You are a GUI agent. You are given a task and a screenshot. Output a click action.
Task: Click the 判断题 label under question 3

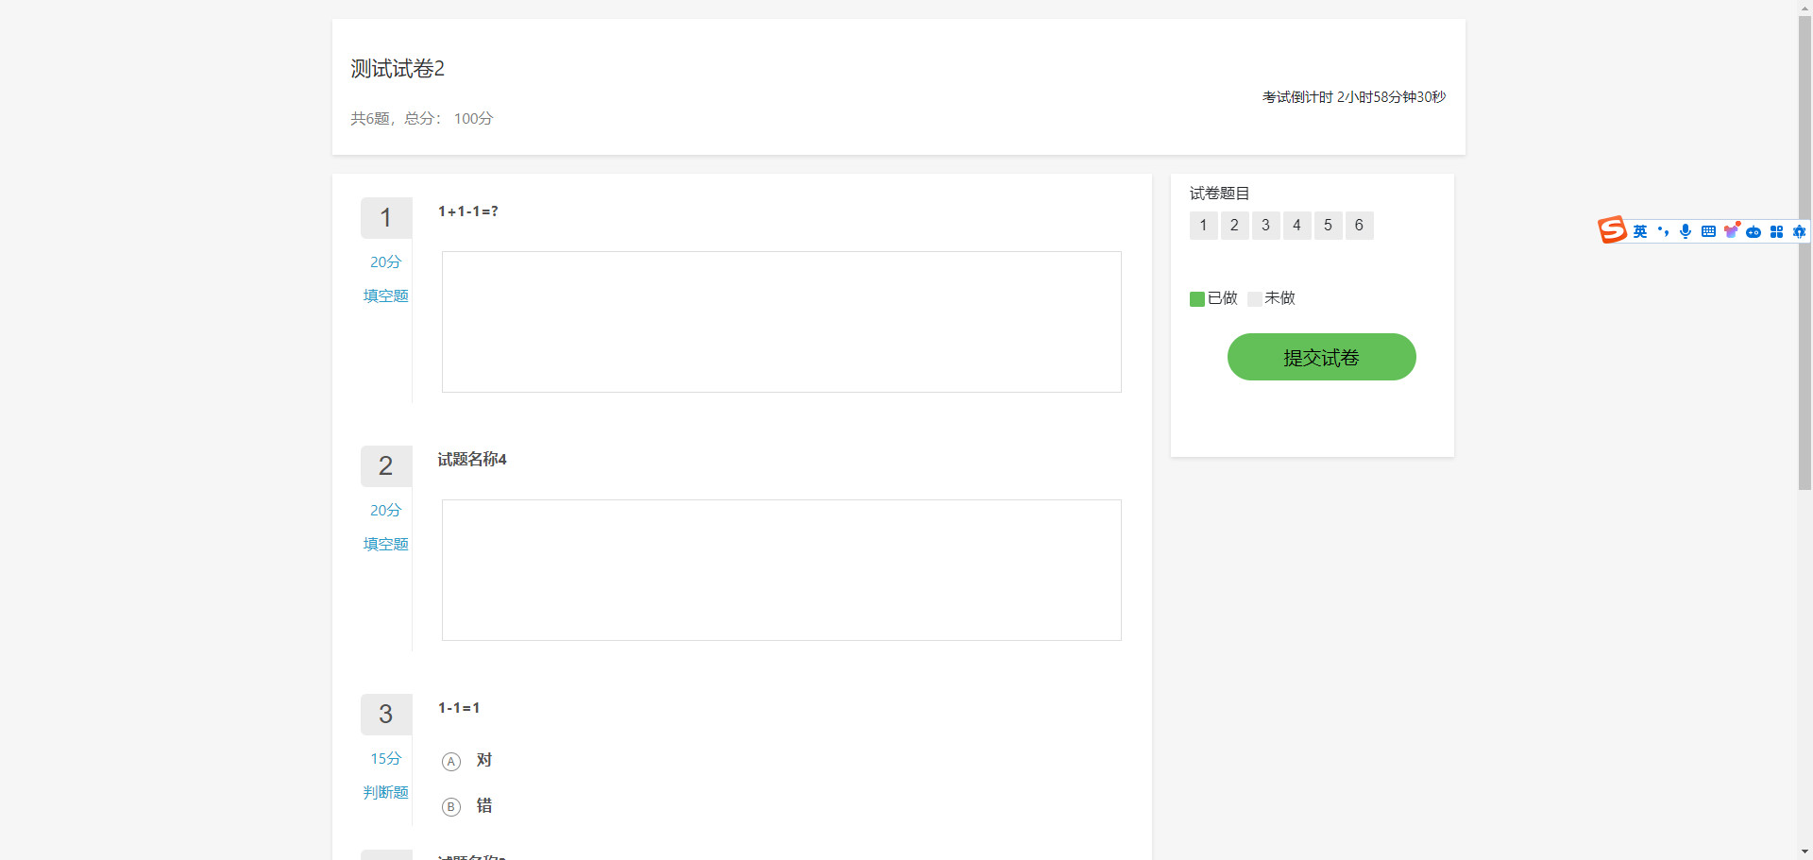click(x=386, y=793)
